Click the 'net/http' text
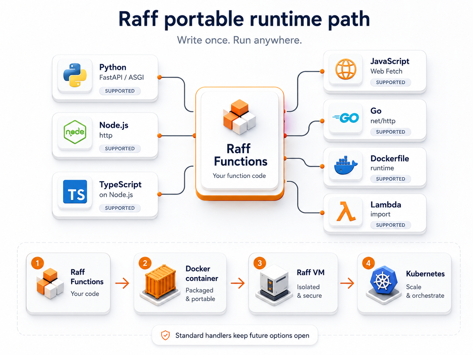 383,121
